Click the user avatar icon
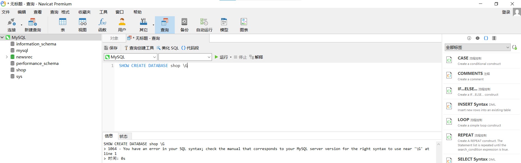The height and width of the screenshot is (163, 521). (x=517, y=12)
